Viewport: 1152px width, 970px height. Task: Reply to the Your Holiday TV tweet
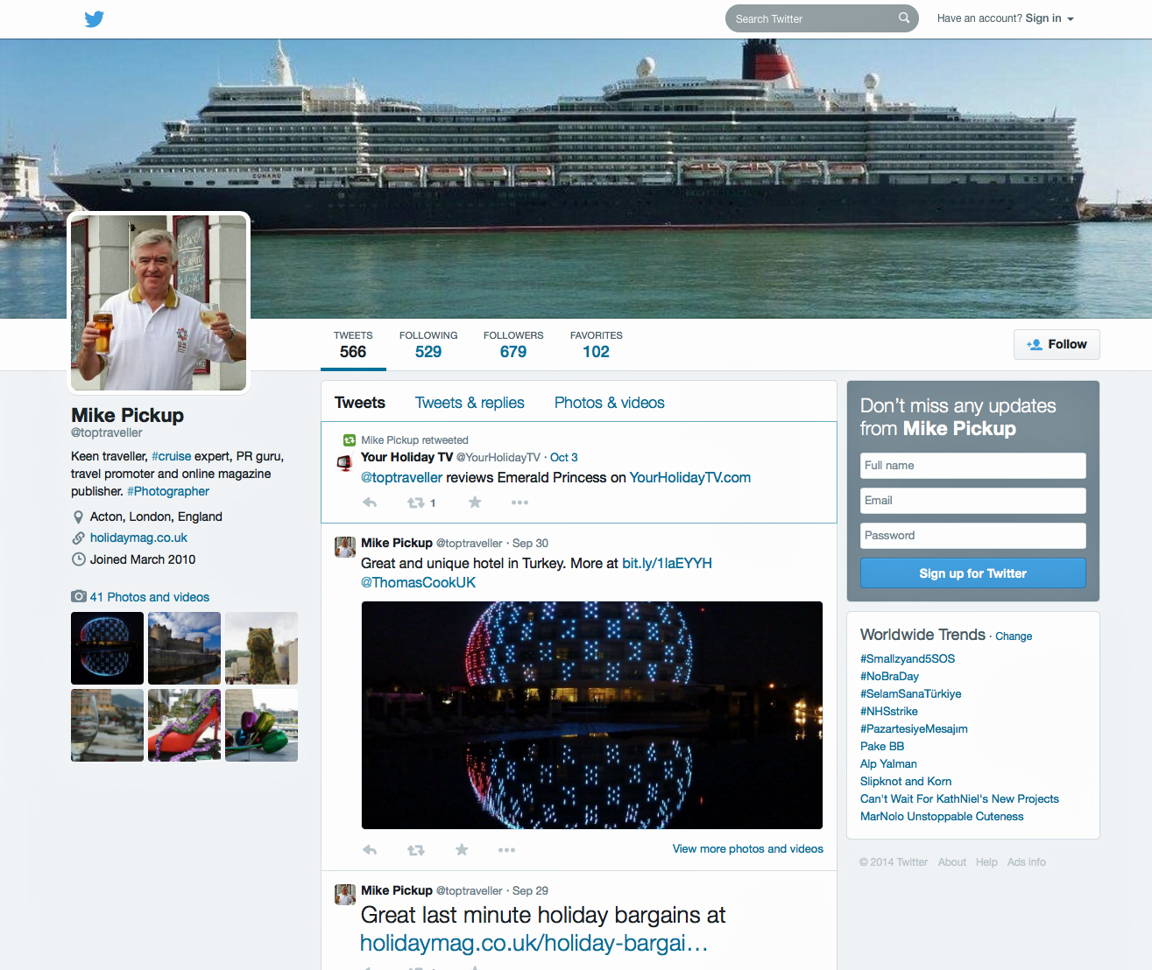[x=370, y=503]
